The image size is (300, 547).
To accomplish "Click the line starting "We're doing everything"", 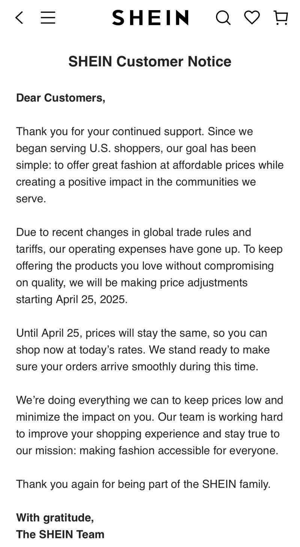I will coord(149,400).
